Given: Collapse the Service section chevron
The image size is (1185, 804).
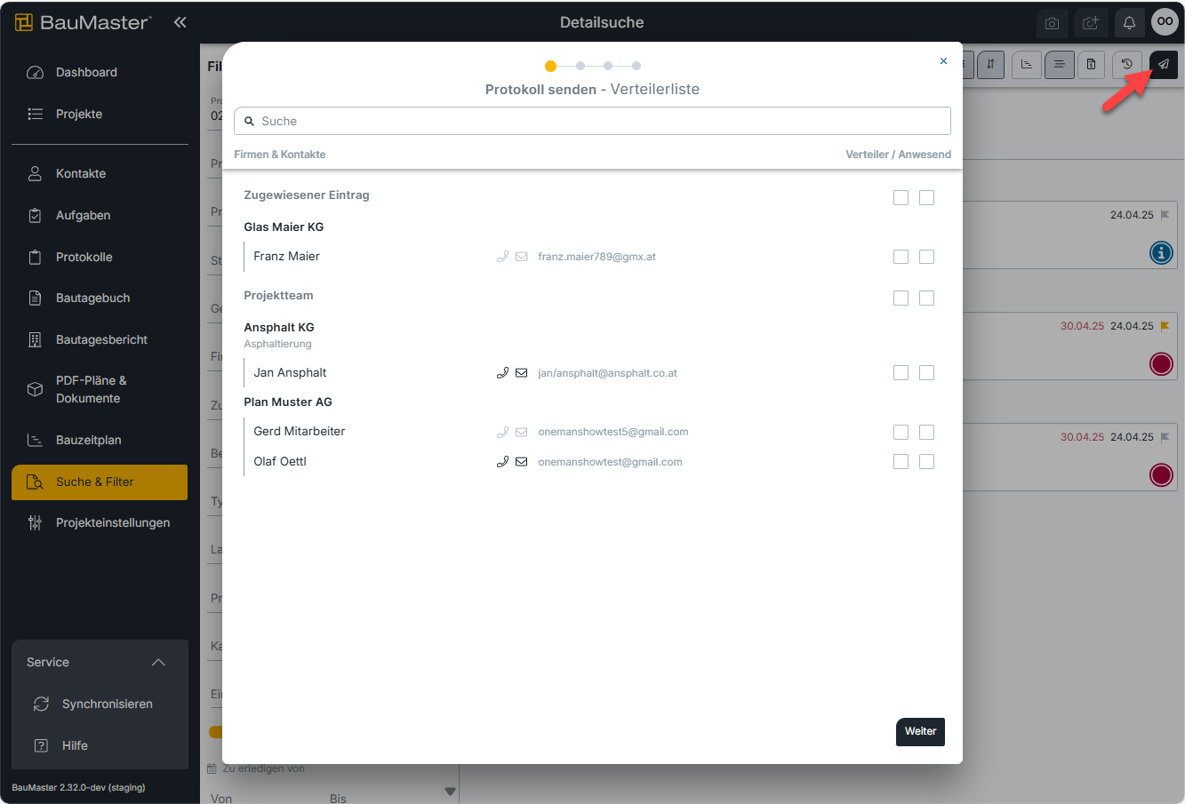Looking at the screenshot, I should 158,663.
